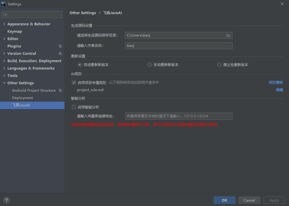
Task: Click the 以下规则将自动加到相关请求中 hint text
Action: click(134, 83)
